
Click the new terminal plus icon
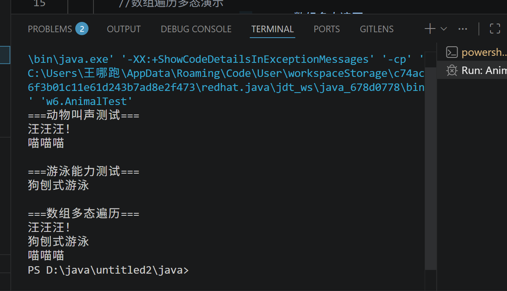point(430,29)
